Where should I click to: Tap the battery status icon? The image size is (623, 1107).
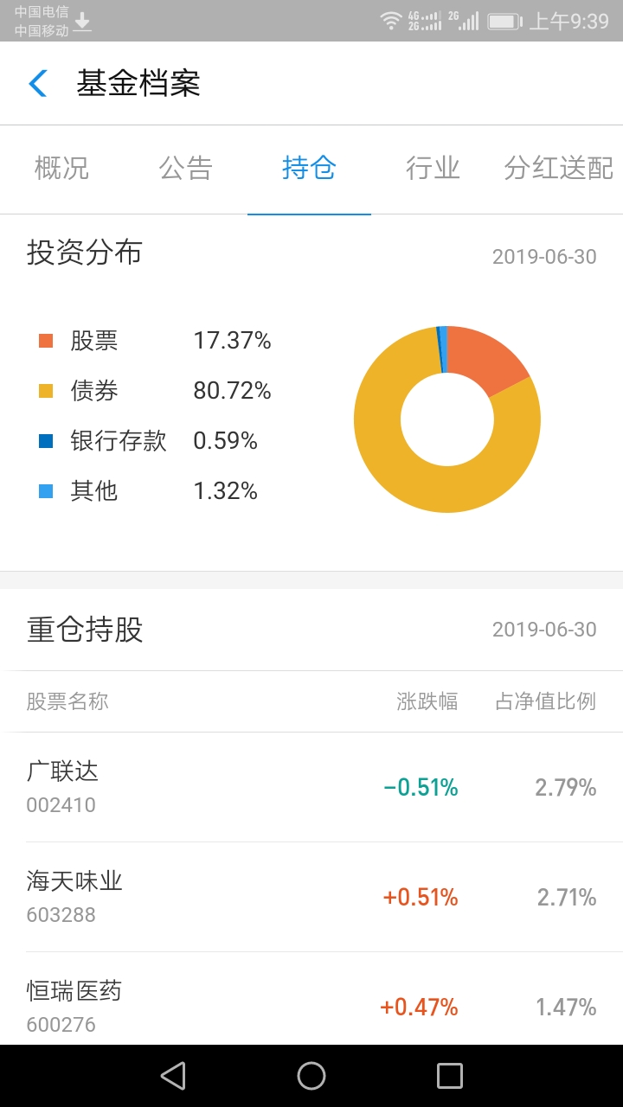(x=504, y=21)
